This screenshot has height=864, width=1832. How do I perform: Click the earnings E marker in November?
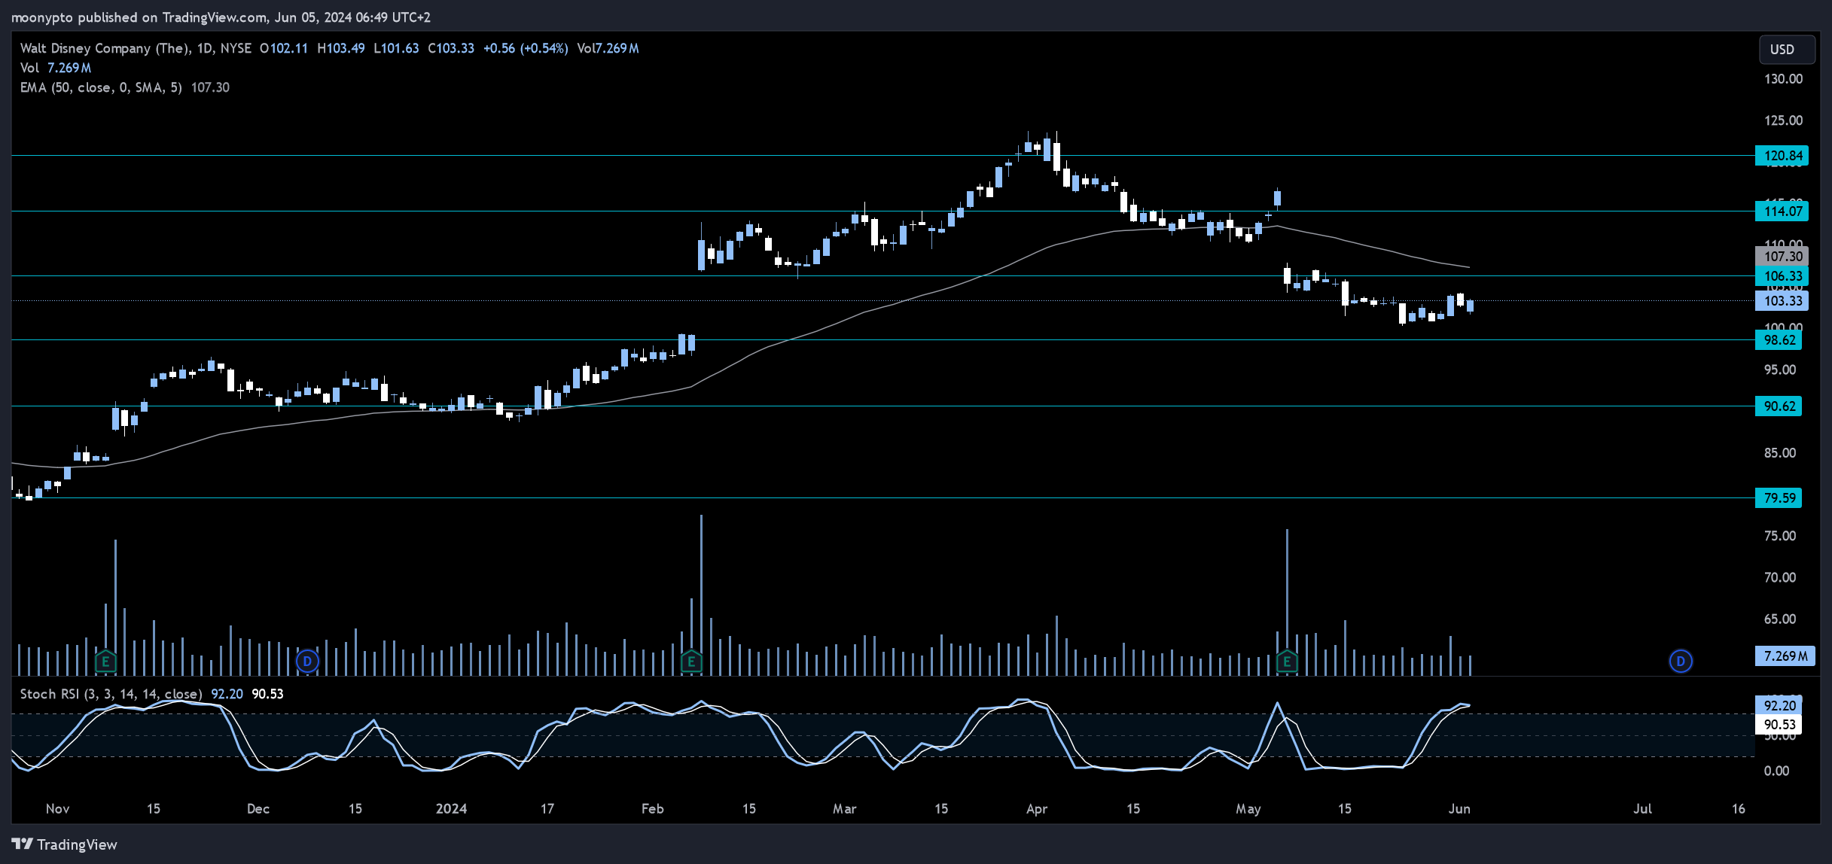click(x=105, y=662)
